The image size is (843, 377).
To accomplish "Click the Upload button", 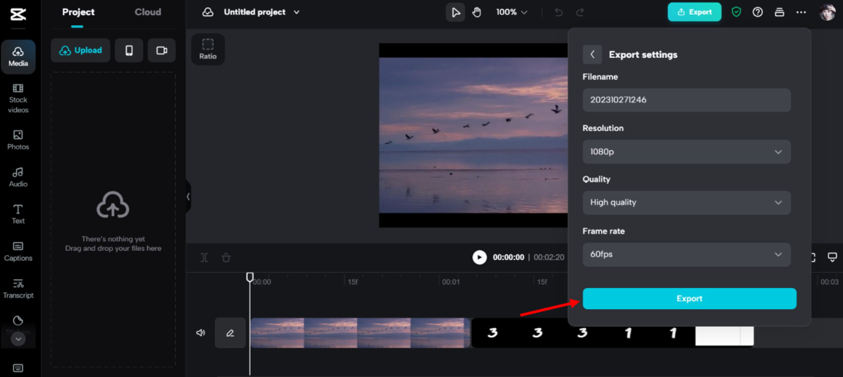I will tap(80, 50).
